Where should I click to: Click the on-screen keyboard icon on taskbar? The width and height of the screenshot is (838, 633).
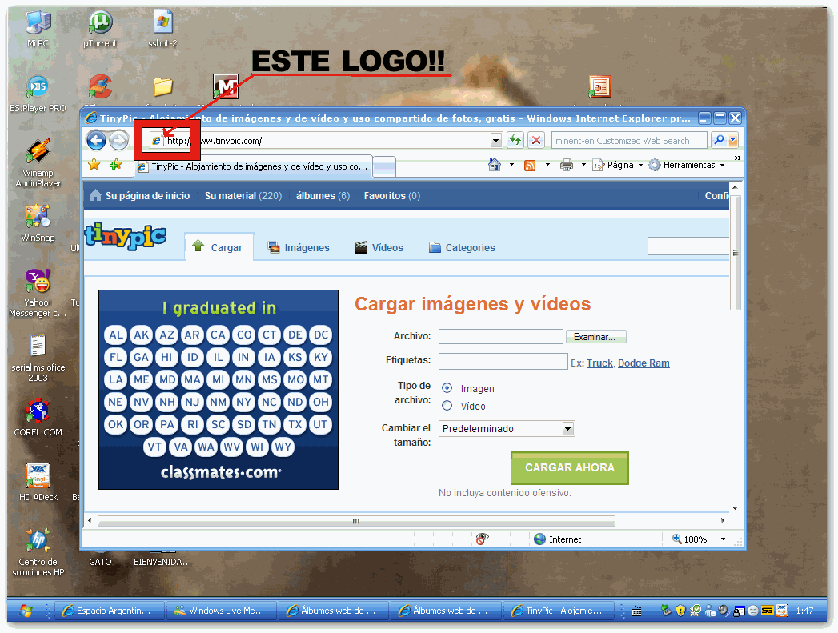(636, 611)
